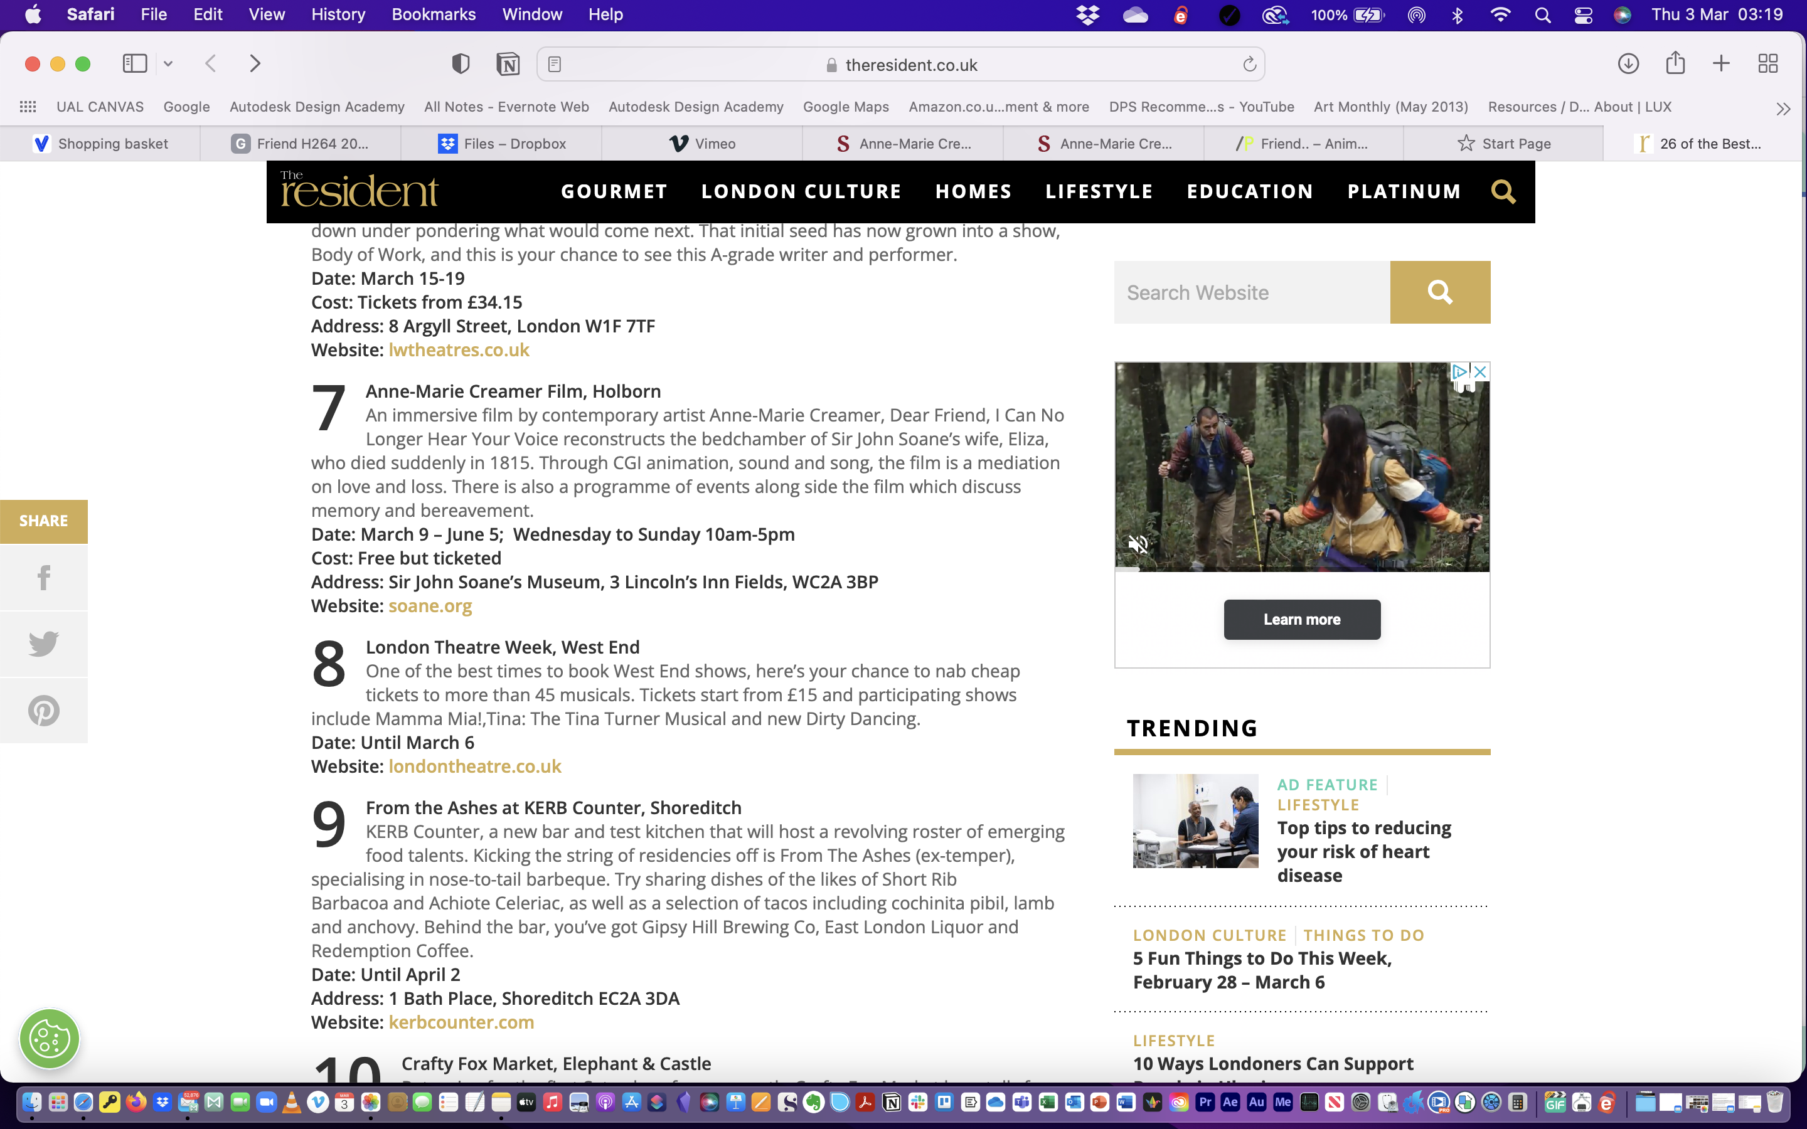1807x1129 pixels.
Task: Open the Bookmarks menu
Action: pos(433,14)
